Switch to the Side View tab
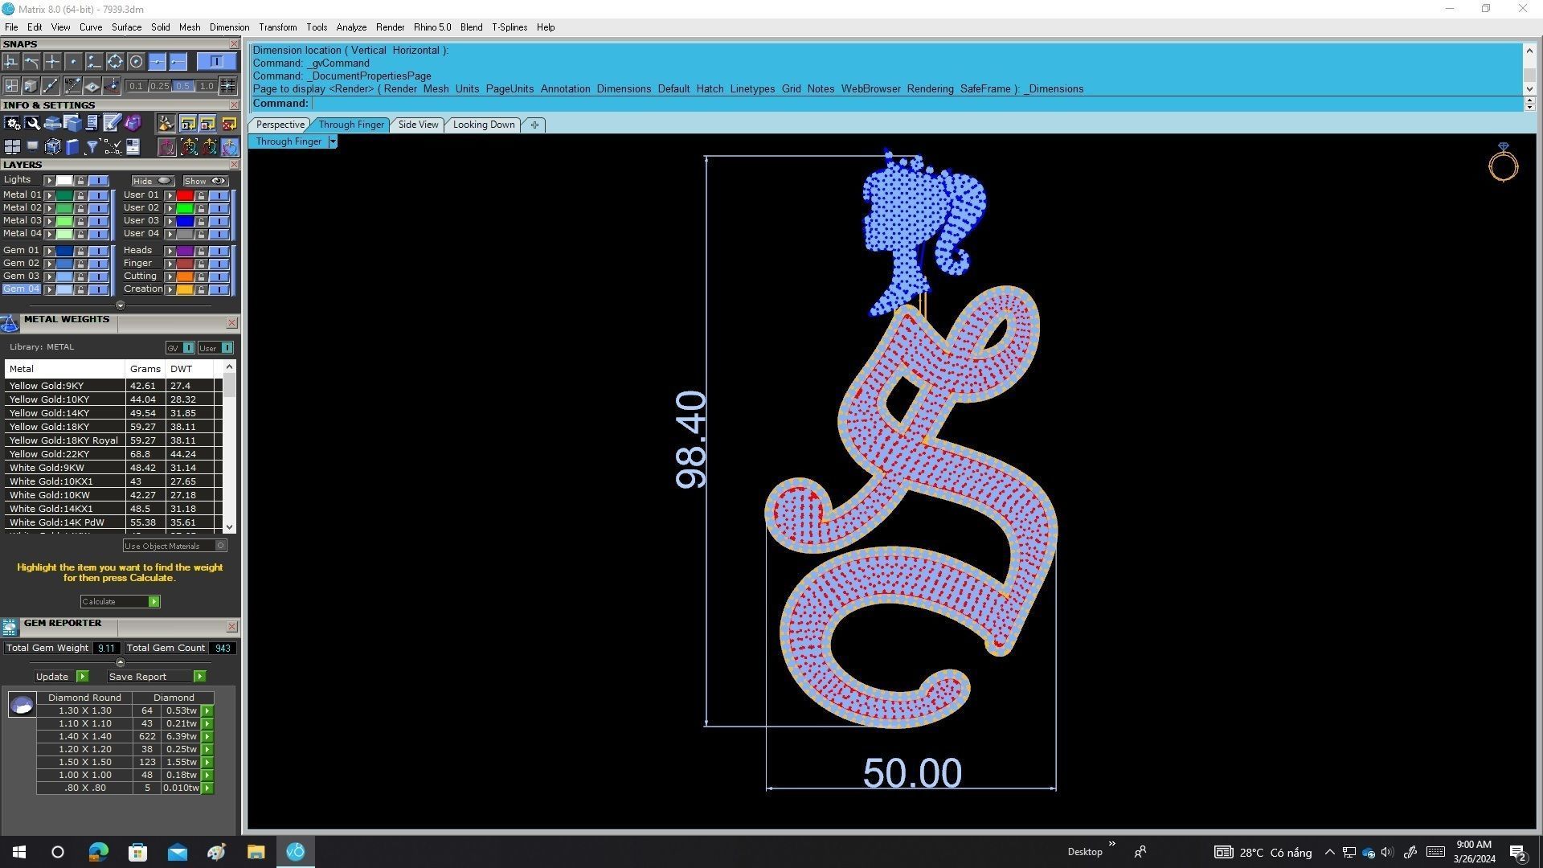Image resolution: width=1543 pixels, height=868 pixels. [x=418, y=125]
